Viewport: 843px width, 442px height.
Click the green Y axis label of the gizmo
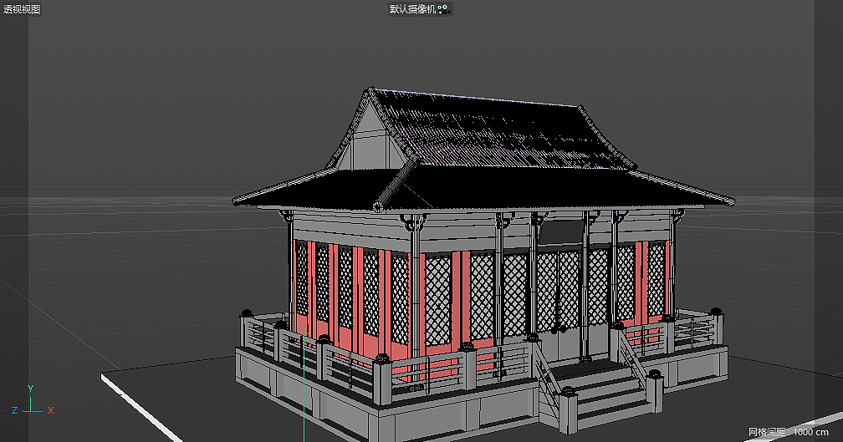pos(31,389)
